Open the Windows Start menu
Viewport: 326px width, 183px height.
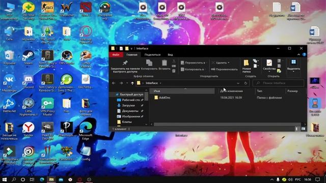pos(5,179)
